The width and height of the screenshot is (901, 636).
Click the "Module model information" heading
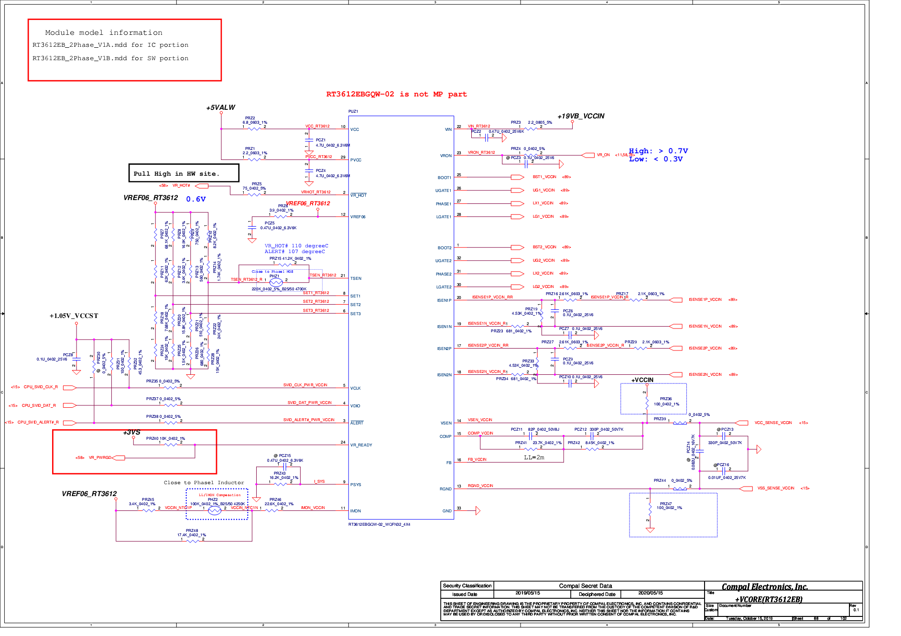click(104, 32)
